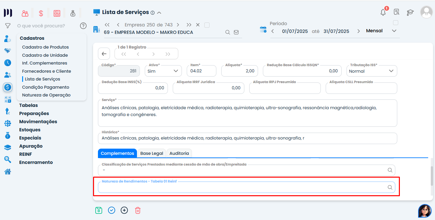Viewport: 435px width, 220px height.
Task: Switch to the Auditoria tab
Action: point(179,153)
